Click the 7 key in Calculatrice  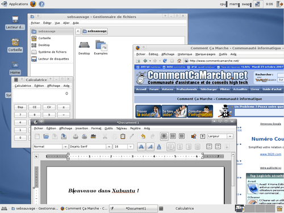pos(20,115)
